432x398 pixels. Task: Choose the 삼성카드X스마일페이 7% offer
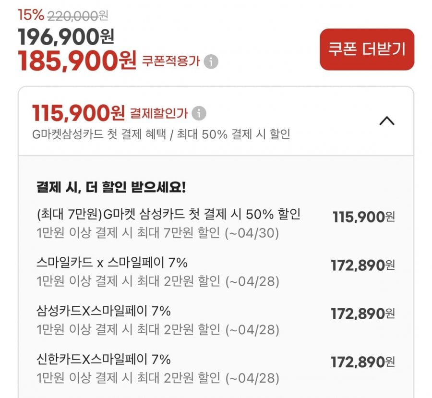[x=104, y=311]
